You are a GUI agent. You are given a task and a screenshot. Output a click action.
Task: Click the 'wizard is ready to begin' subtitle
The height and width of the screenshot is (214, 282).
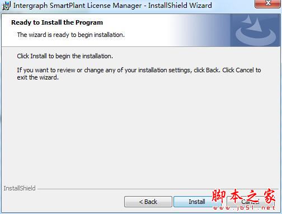point(71,35)
